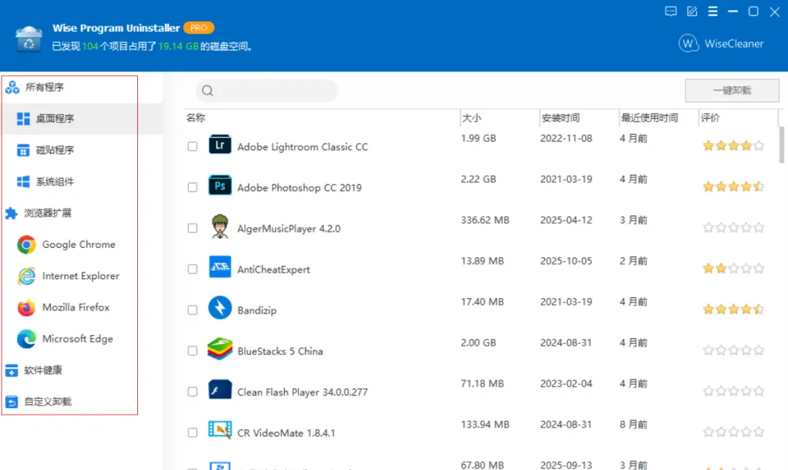The image size is (788, 470).
Task: Check the AntiCheatExpert checkbox
Action: click(x=193, y=269)
